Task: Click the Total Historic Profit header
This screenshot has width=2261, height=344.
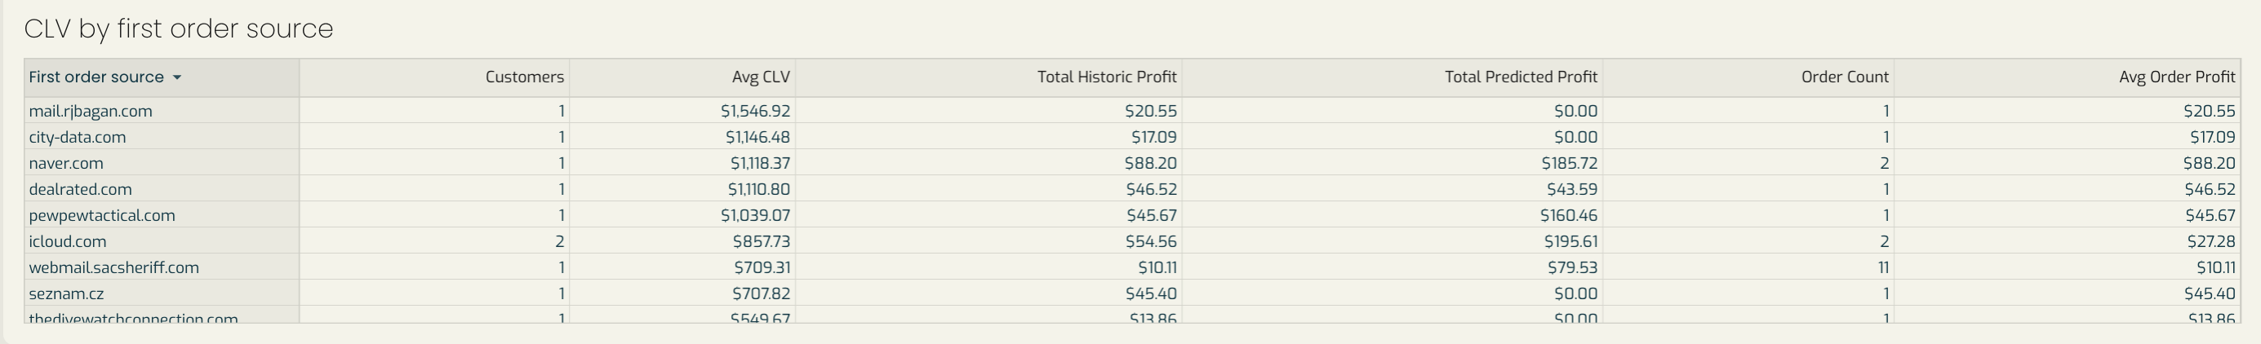Action: [x=1107, y=77]
